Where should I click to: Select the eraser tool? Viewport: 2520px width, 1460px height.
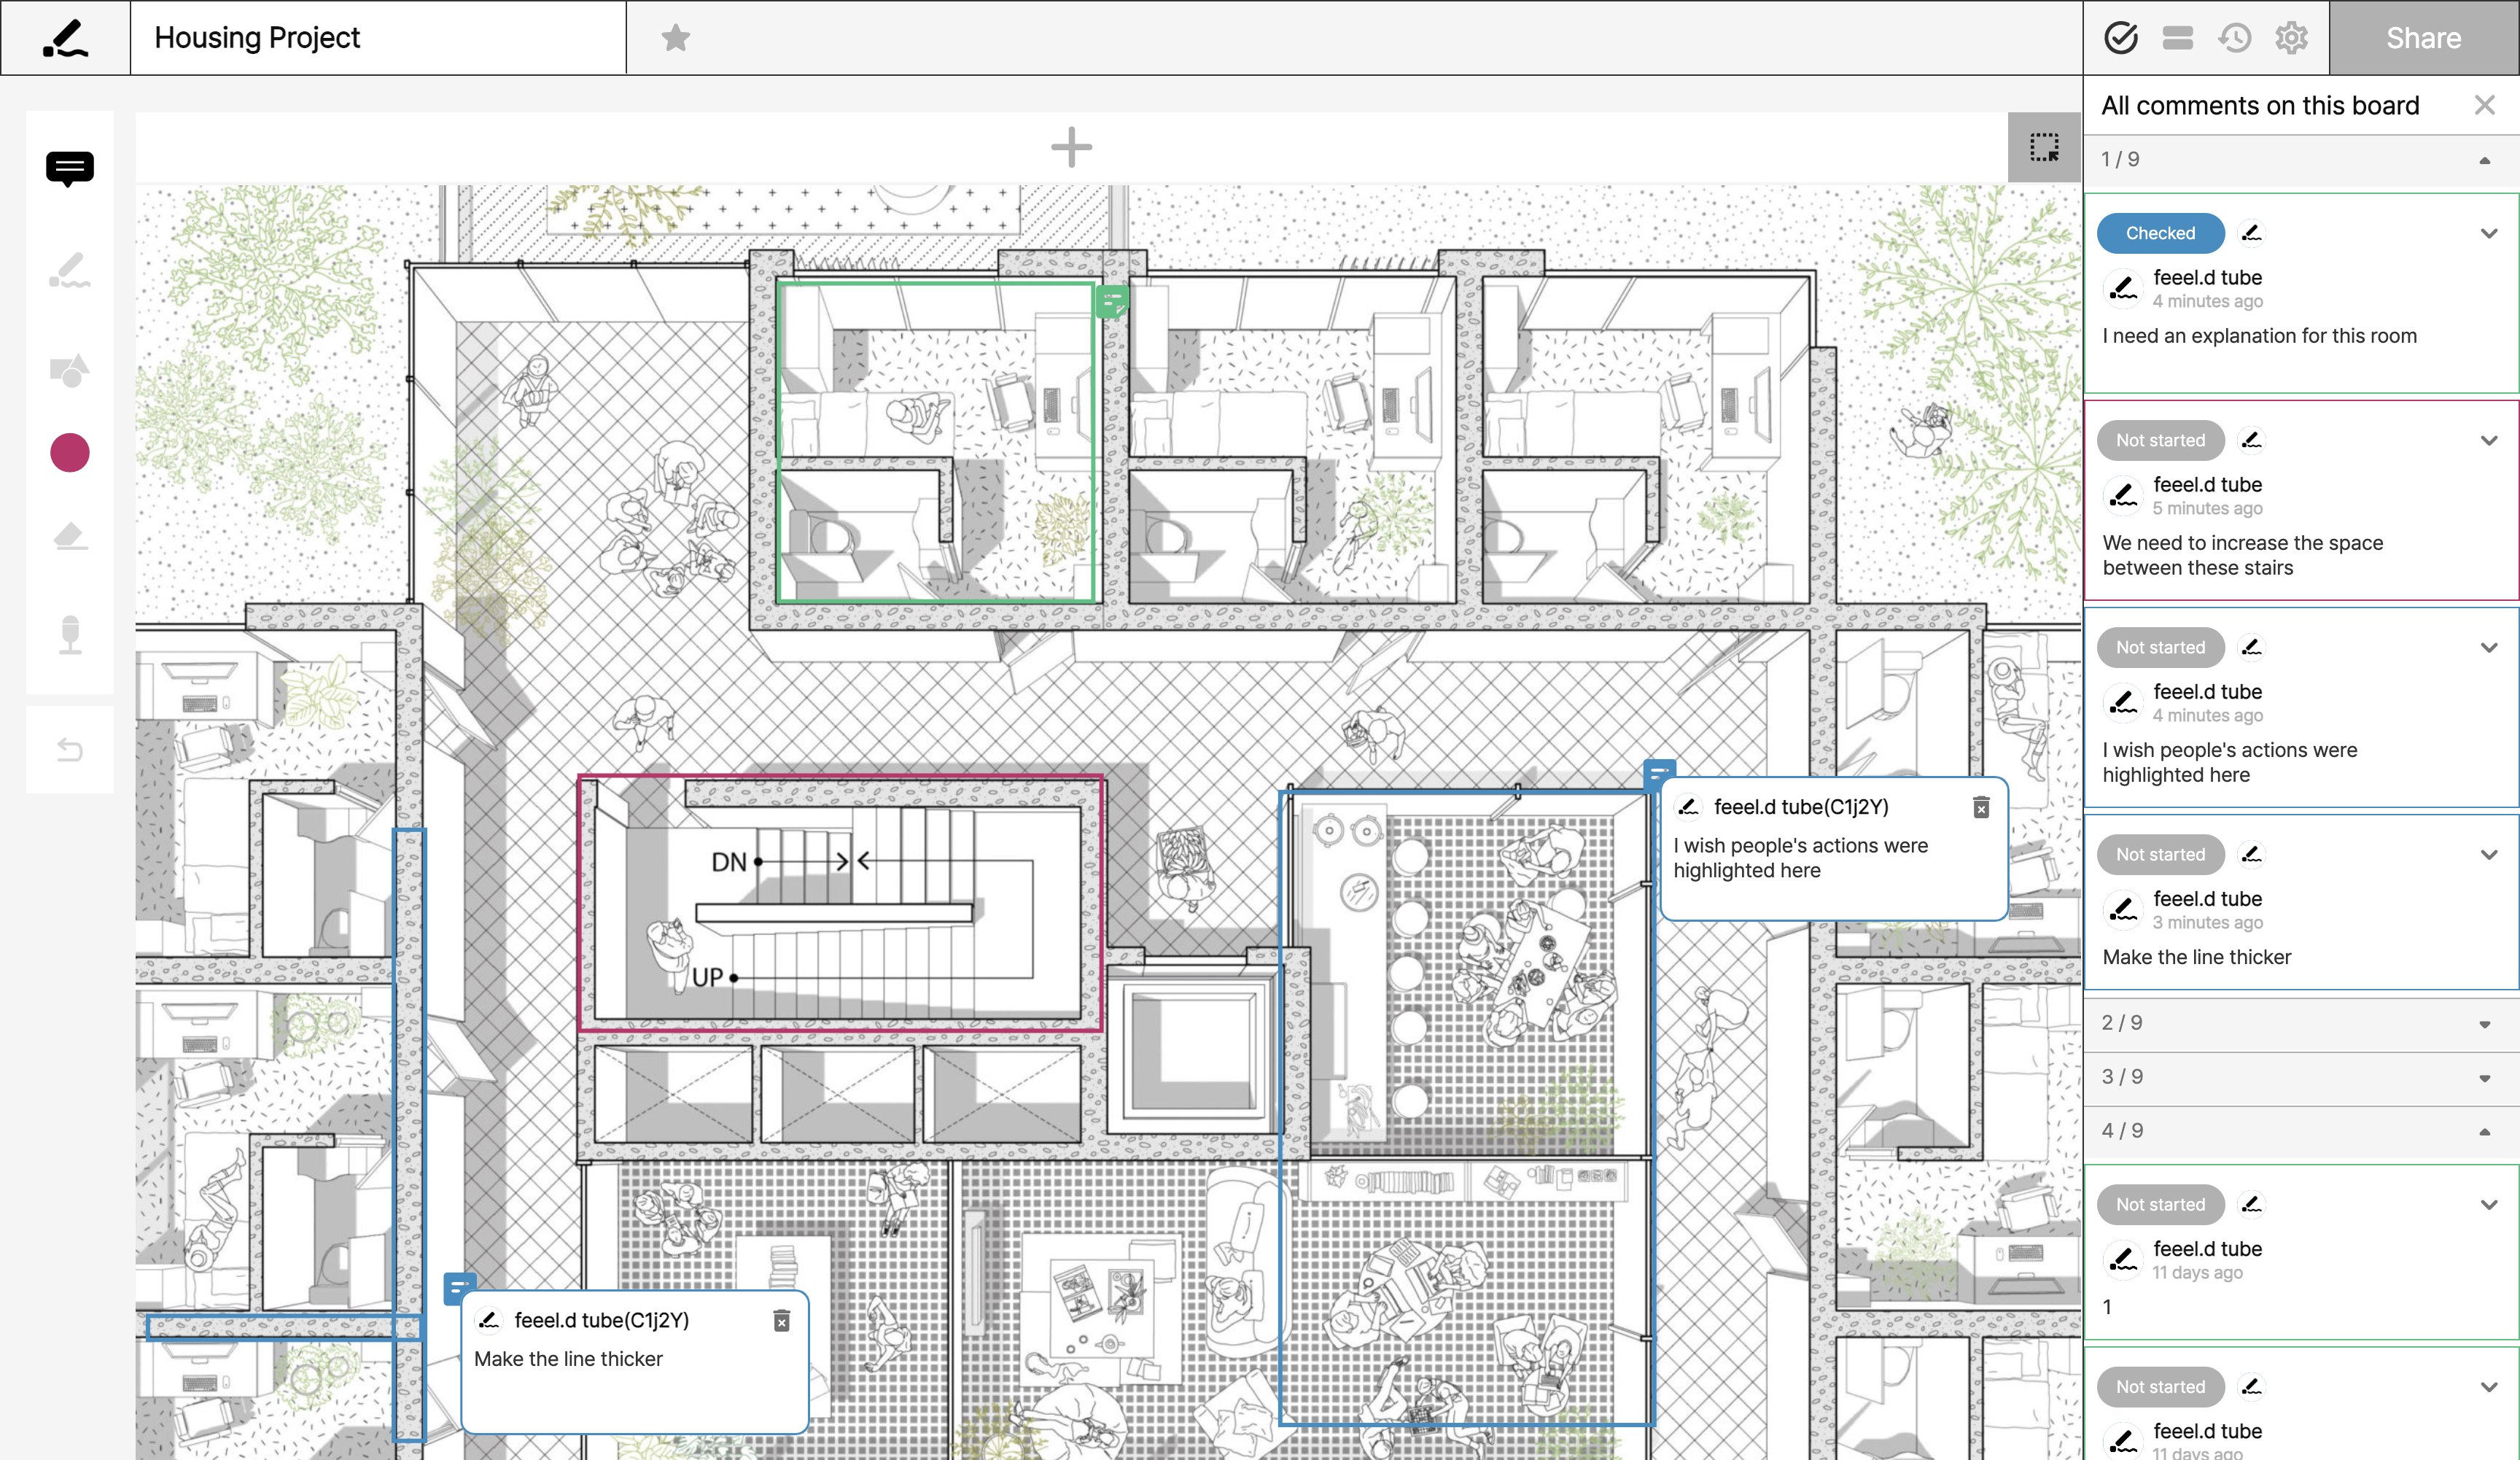70,536
